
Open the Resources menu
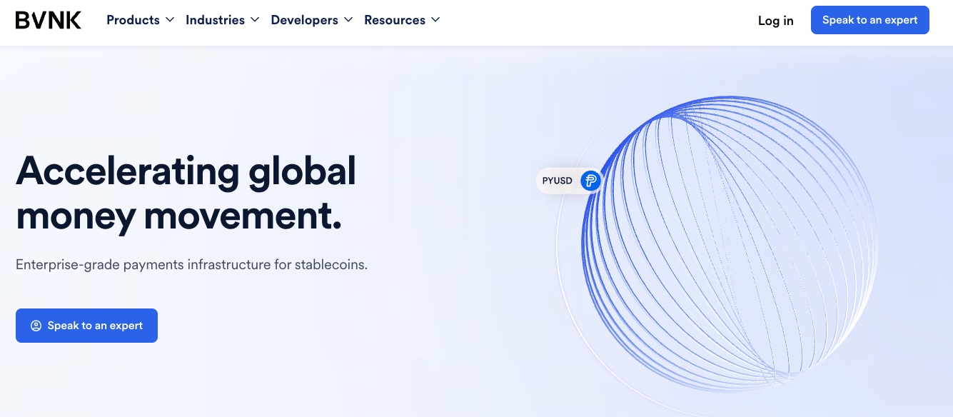pyautogui.click(x=402, y=20)
